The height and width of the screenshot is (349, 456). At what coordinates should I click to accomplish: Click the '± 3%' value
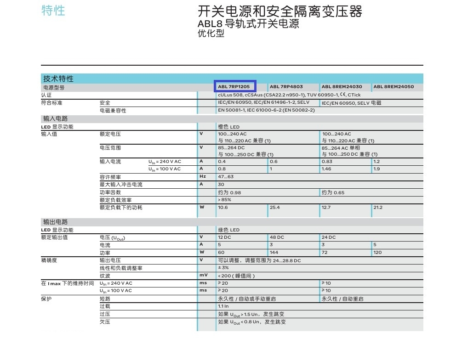click(223, 268)
